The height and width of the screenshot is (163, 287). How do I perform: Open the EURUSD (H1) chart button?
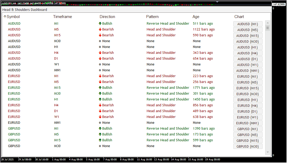pyautogui.click(x=248, y=100)
